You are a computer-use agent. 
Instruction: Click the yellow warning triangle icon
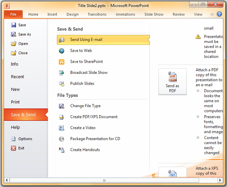198,37
